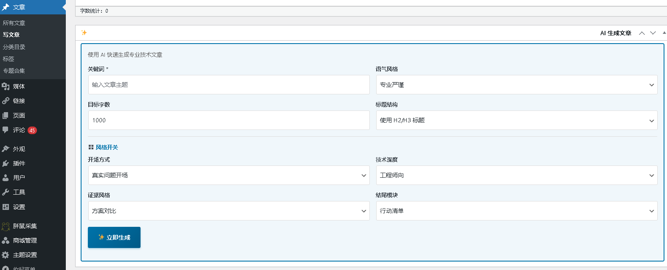This screenshot has width=667, height=270.
Task: Move AI 生成文章 panel down with arrow
Action: click(x=653, y=33)
